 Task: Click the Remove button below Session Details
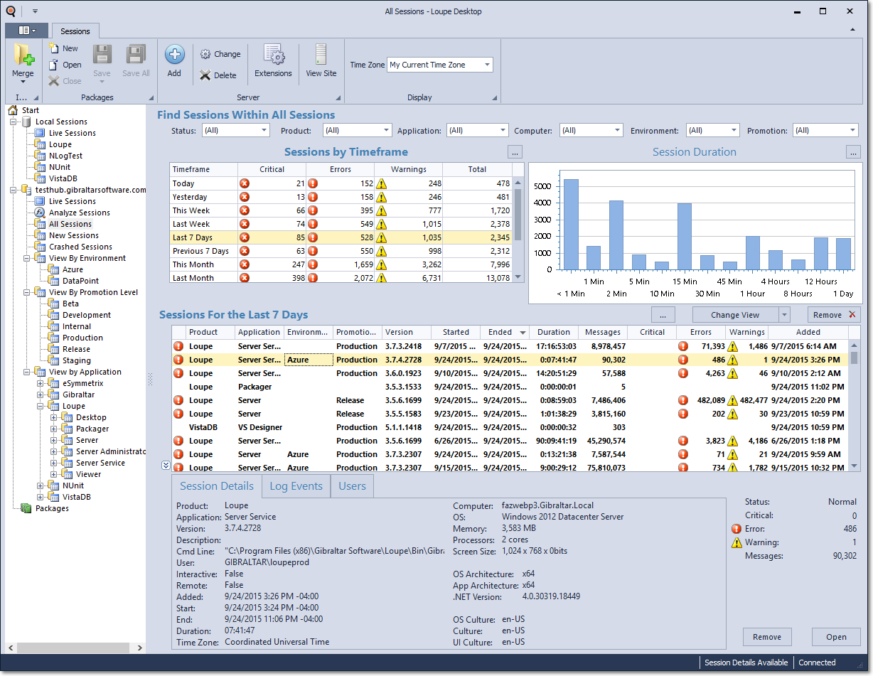(x=767, y=637)
